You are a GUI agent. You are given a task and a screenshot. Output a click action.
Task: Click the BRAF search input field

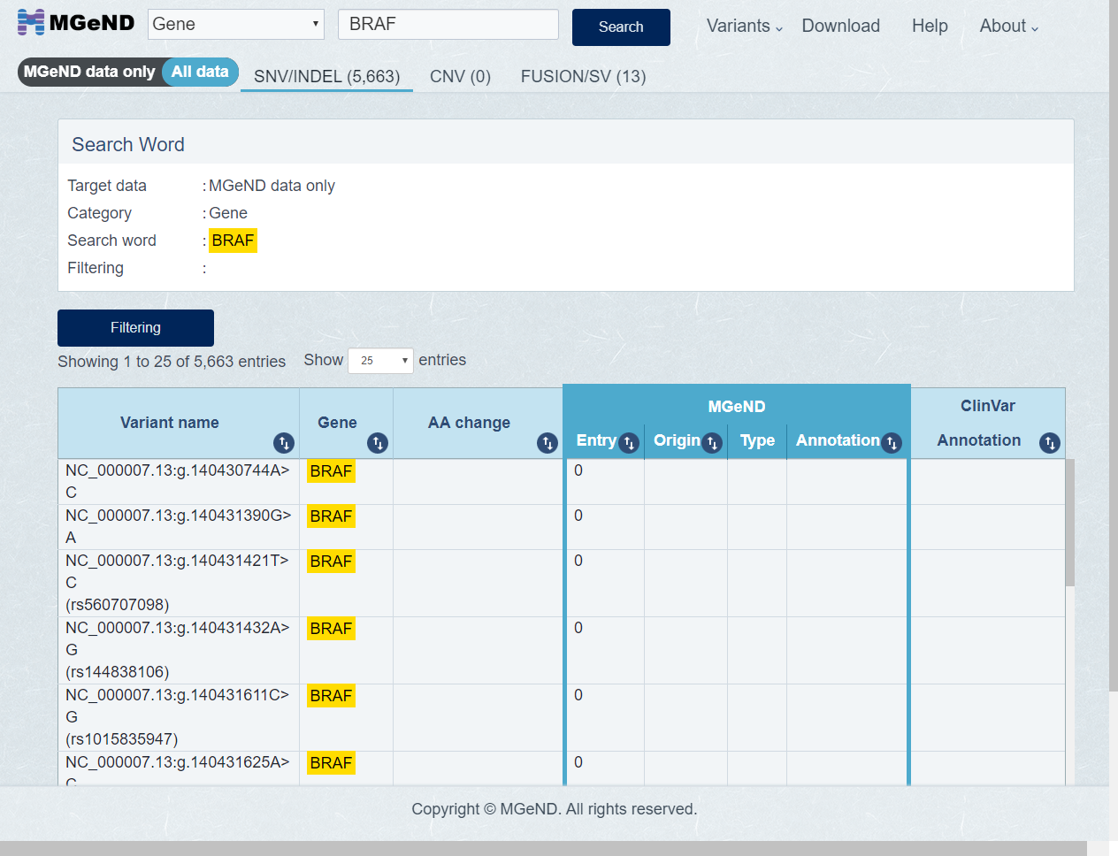(448, 24)
